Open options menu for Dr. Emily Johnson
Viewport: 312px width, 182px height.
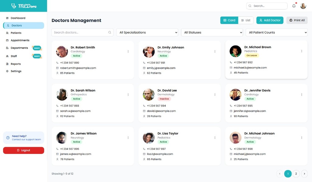coord(215,51)
